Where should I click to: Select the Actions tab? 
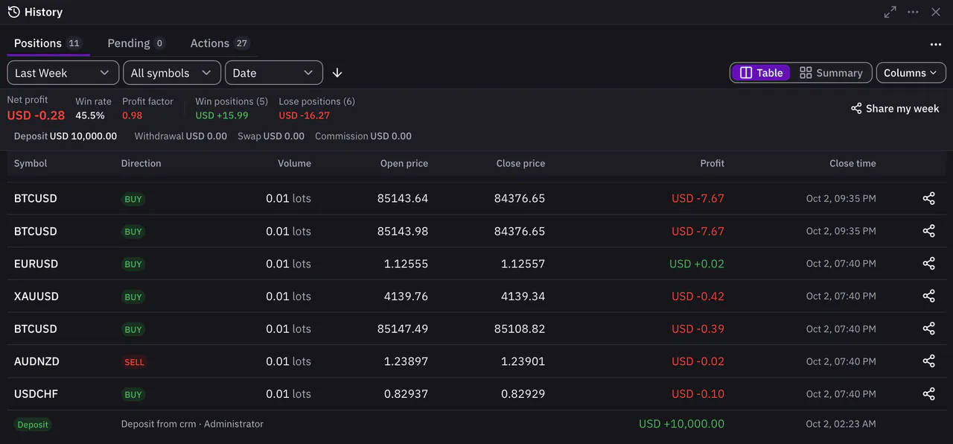(x=220, y=43)
